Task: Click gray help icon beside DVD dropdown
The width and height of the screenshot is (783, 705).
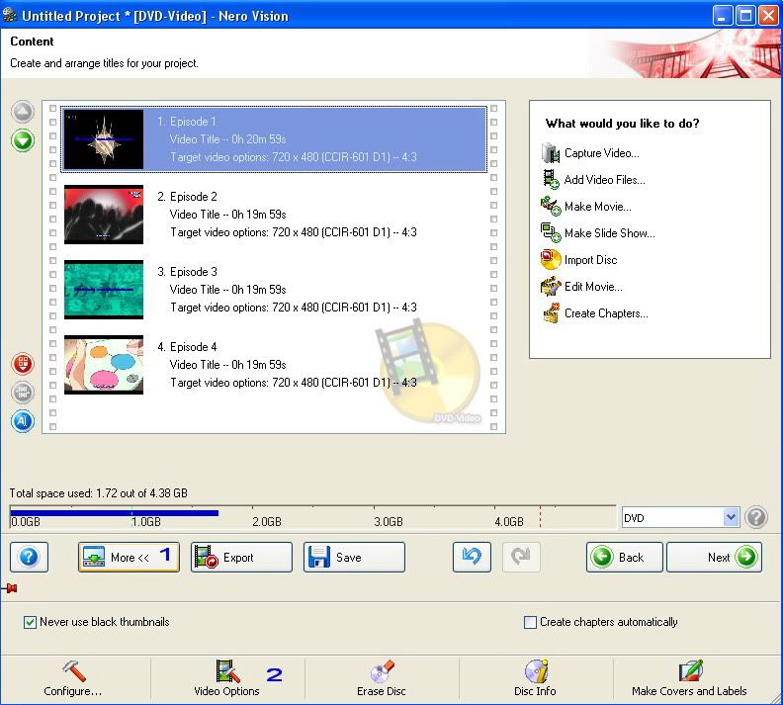Action: point(756,517)
